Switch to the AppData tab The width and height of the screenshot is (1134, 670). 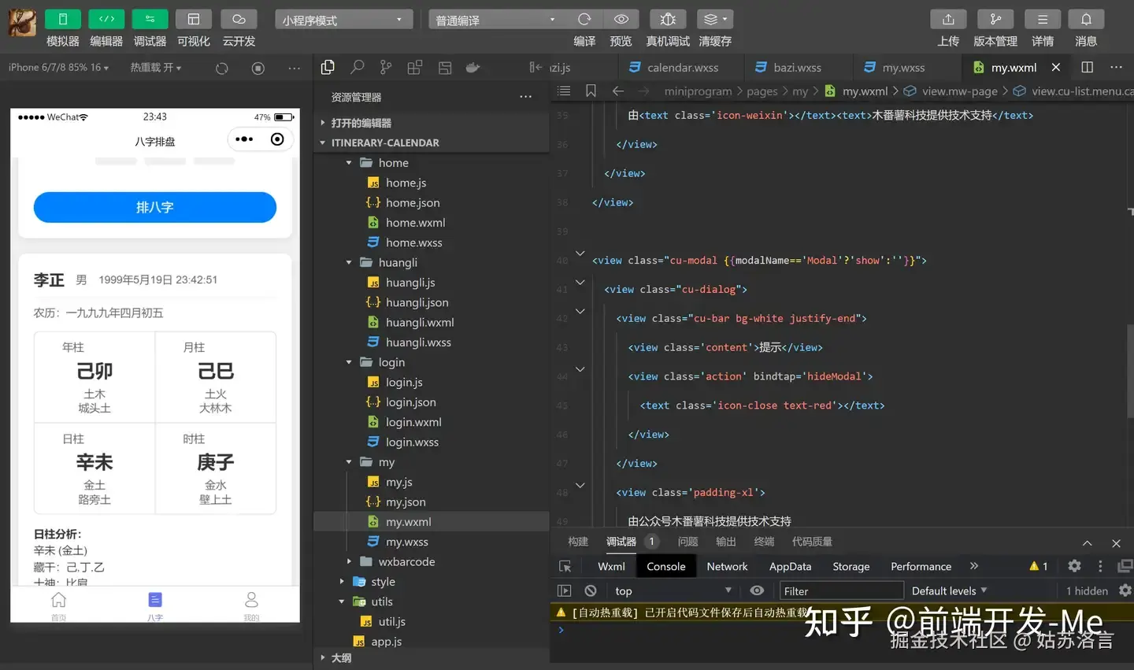point(790,567)
